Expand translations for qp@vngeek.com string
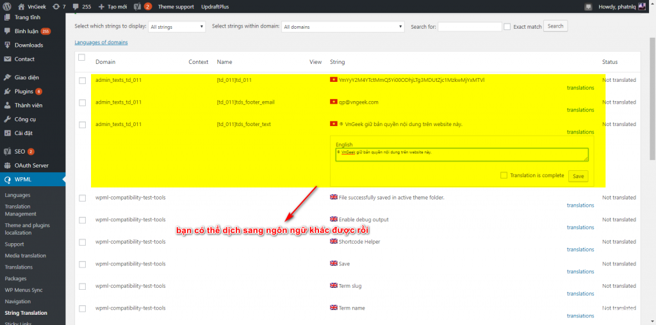The width and height of the screenshot is (656, 325). click(580, 110)
